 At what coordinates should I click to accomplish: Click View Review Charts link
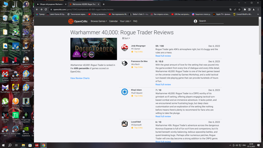pyautogui.click(x=80, y=78)
